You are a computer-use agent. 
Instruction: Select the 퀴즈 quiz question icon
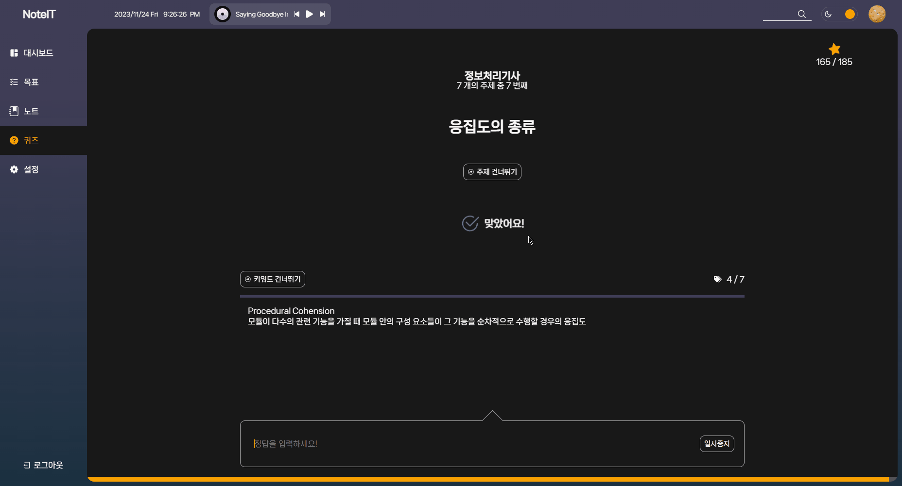click(14, 140)
